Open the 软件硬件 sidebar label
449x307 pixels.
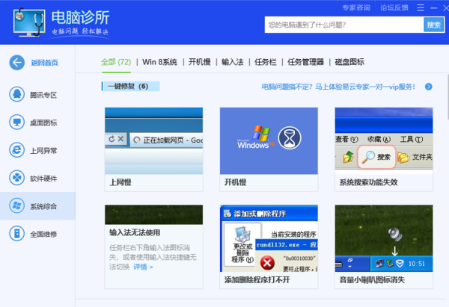43,179
